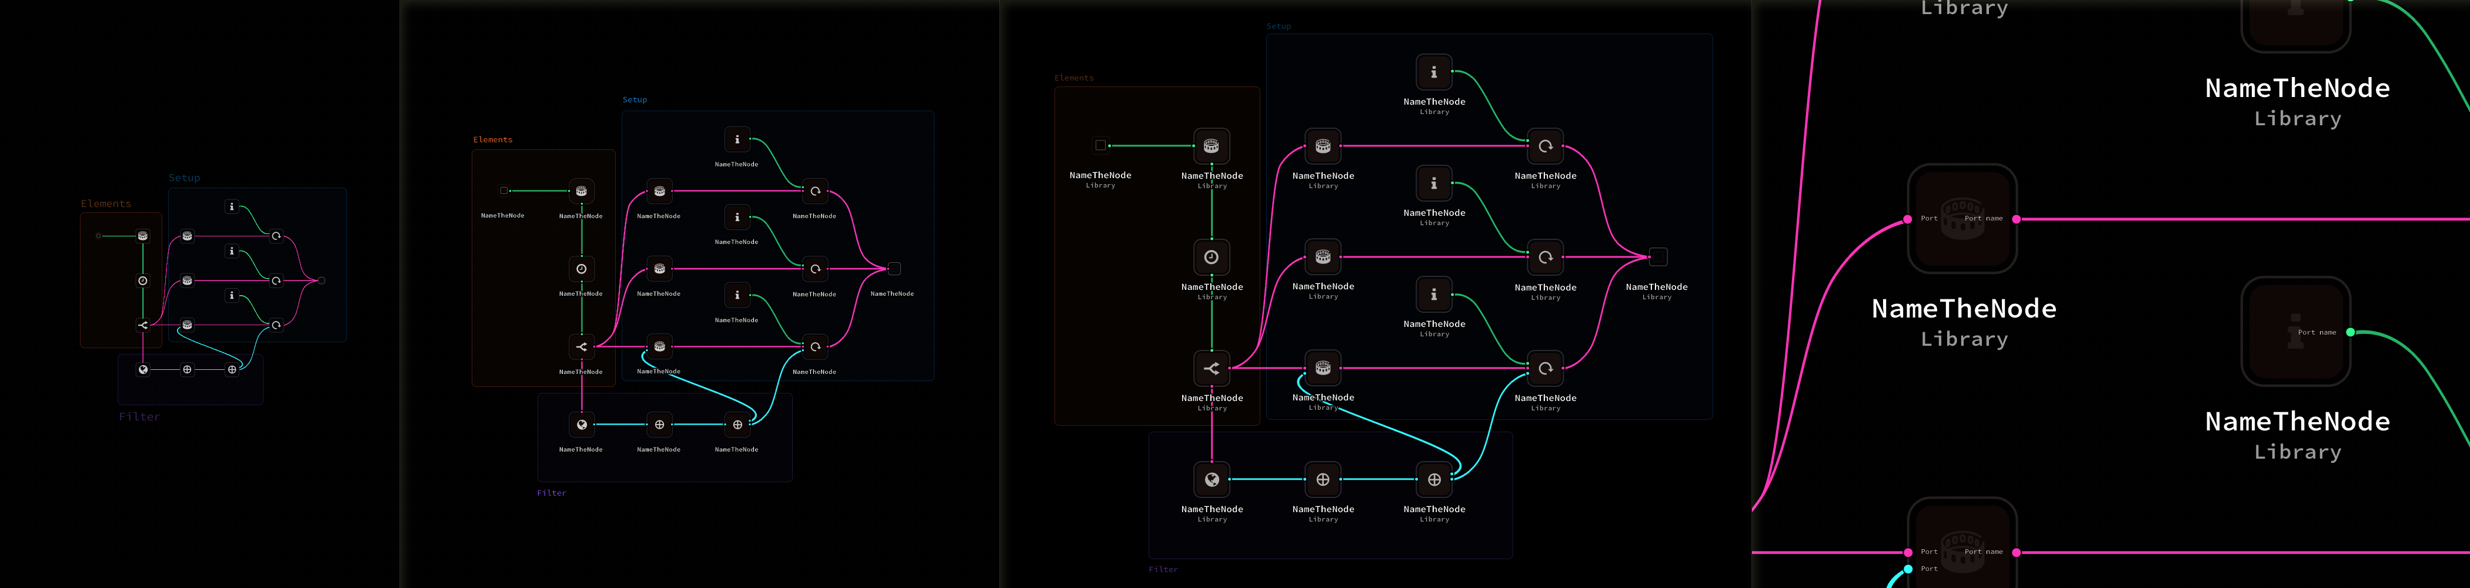Screen dimensions: 2470x588
Task: Select the first plus-circle node in the large graph's Filter group
Action: point(1322,480)
